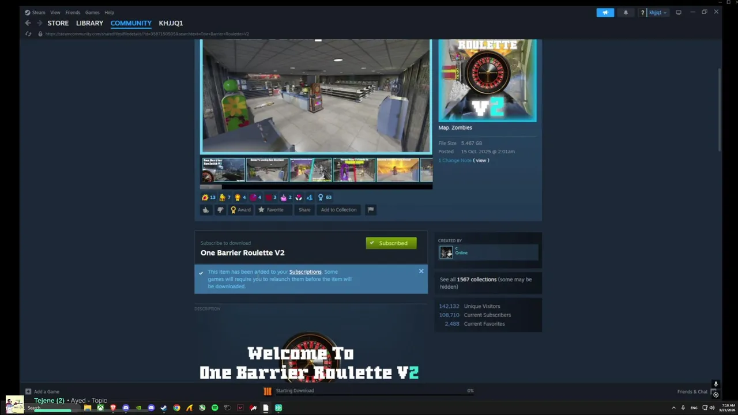This screenshot has width=738, height=415.
Task: Open Spotify in taskbar
Action: pyautogui.click(x=214, y=408)
